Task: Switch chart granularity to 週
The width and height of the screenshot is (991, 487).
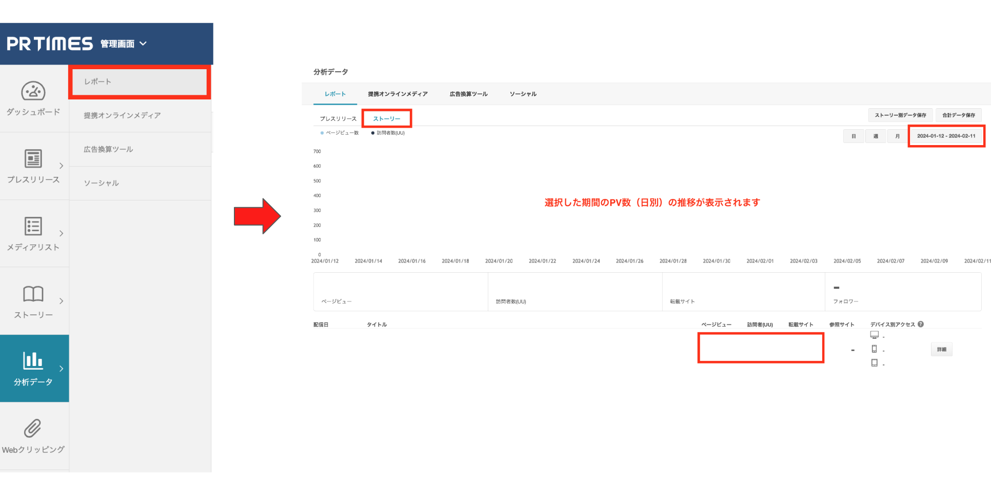Action: coord(876,136)
